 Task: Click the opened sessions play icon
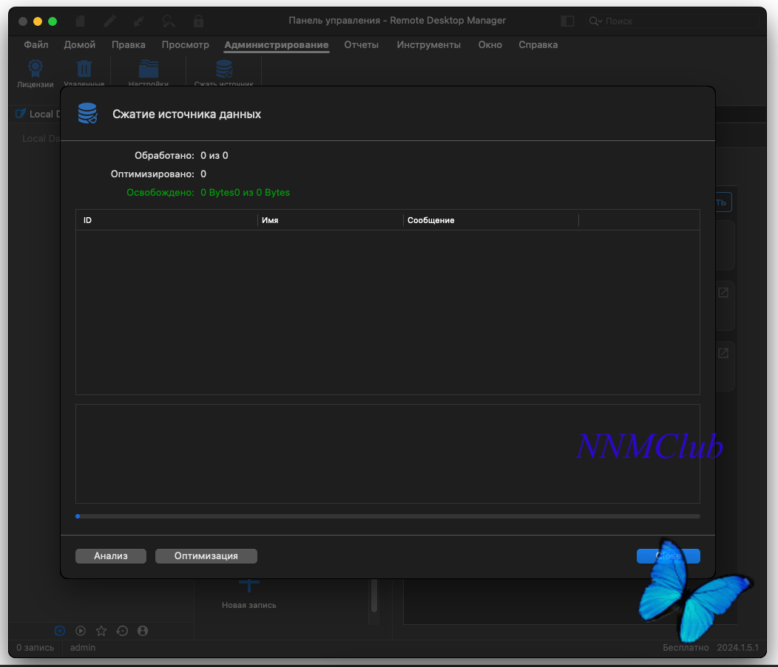[x=81, y=631]
